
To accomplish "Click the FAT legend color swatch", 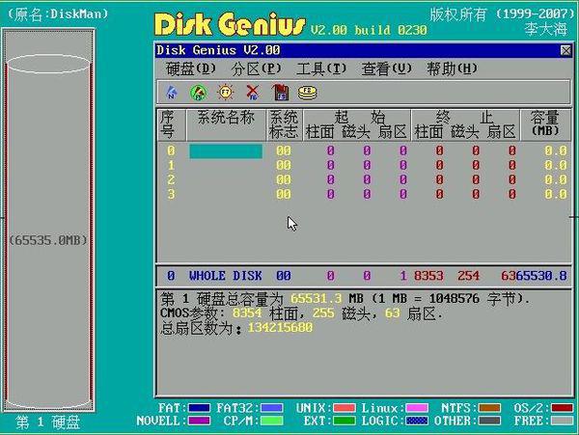I will [x=199, y=408].
